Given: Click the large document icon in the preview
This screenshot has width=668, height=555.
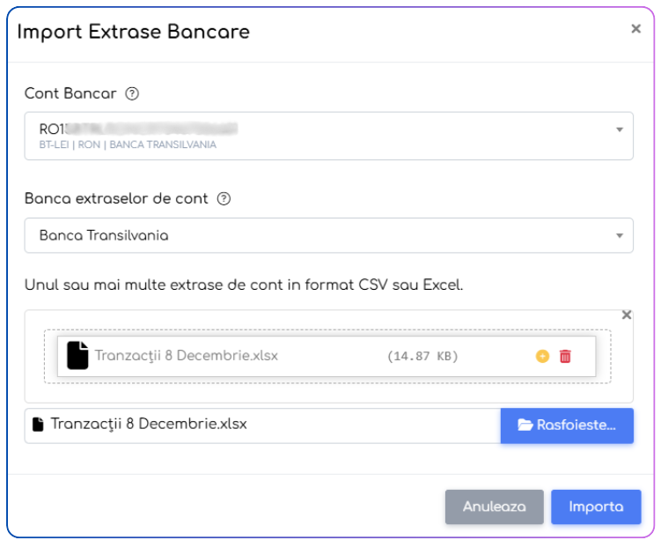Looking at the screenshot, I should click(x=78, y=356).
